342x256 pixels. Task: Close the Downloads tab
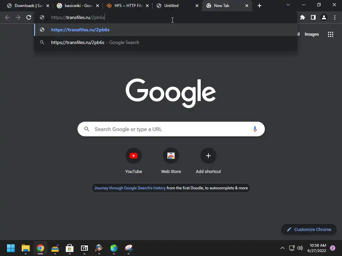coord(48,6)
